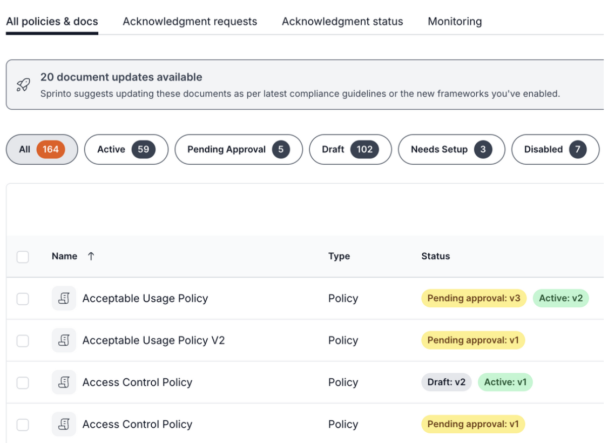Screen dimensions: 608x443
Task: Tick the Acceptable Usage Policy V2 checkbox
Action: coord(23,341)
